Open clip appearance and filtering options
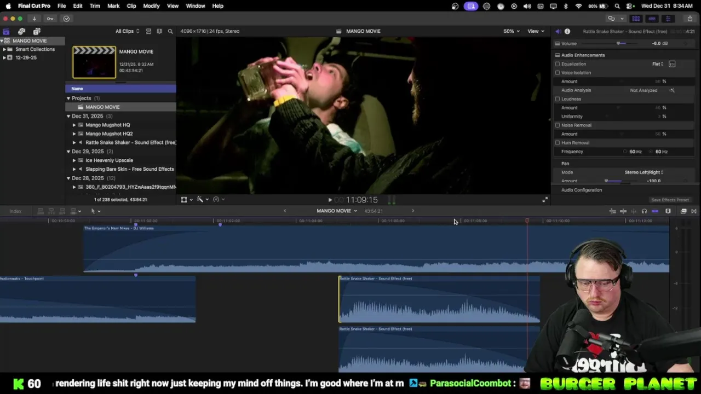The width and height of the screenshot is (701, 394). (159, 31)
